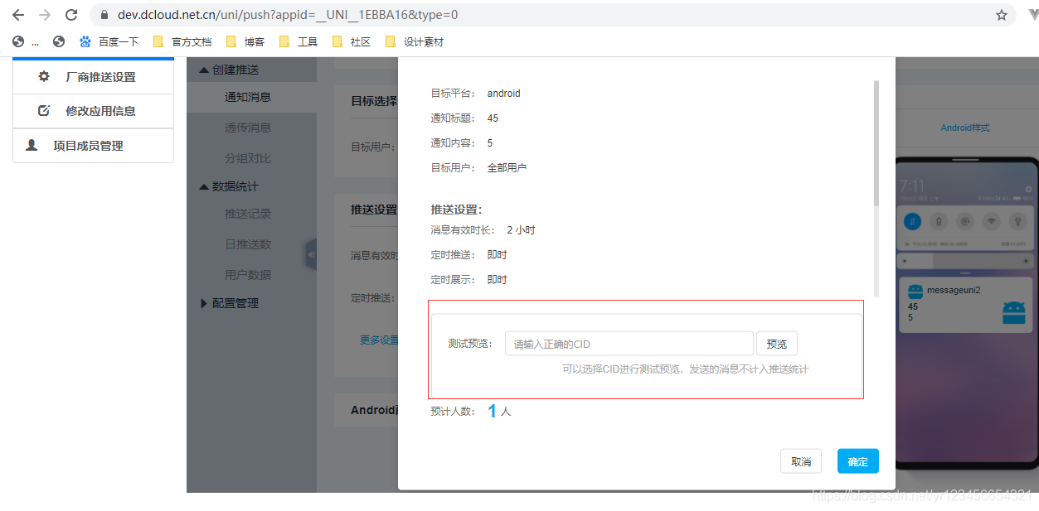Click the target users value 全部用户

click(x=507, y=168)
